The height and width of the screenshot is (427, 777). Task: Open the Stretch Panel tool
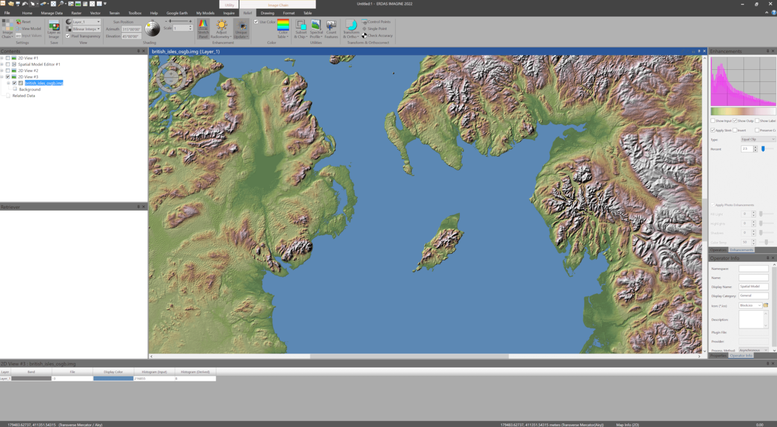(x=203, y=28)
